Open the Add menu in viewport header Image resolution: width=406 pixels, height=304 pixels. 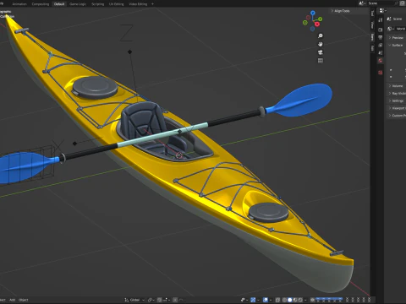coord(12,300)
